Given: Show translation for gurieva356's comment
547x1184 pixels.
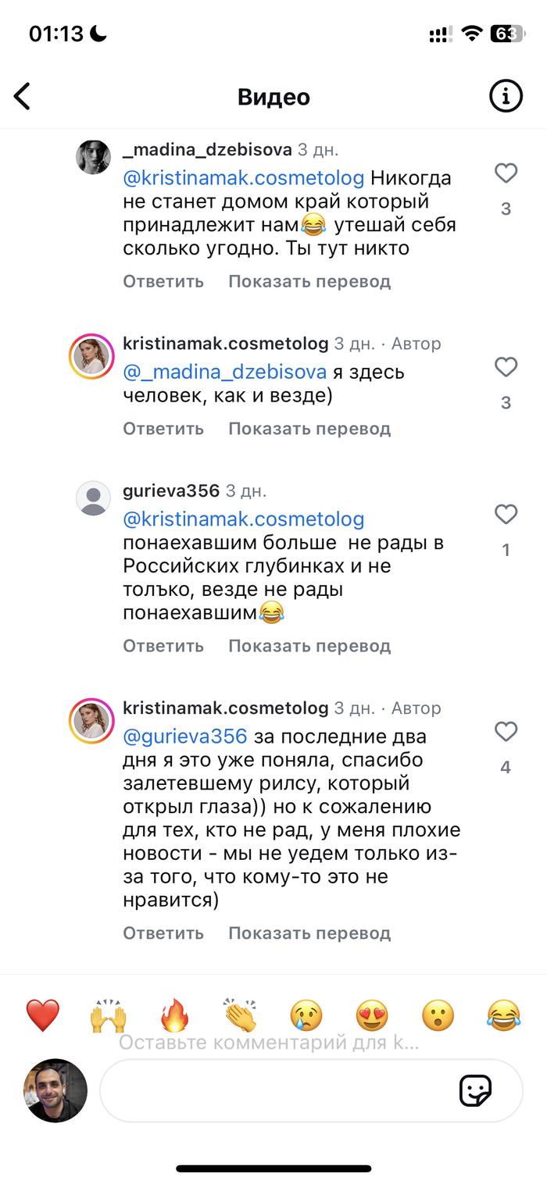Looking at the screenshot, I should point(309,646).
